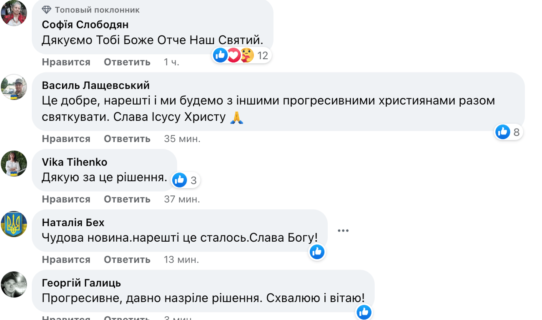542x320 pixels.
Task: Click the thumbs-up reaction icon under Софія Слободян's comment
Action: point(220,55)
